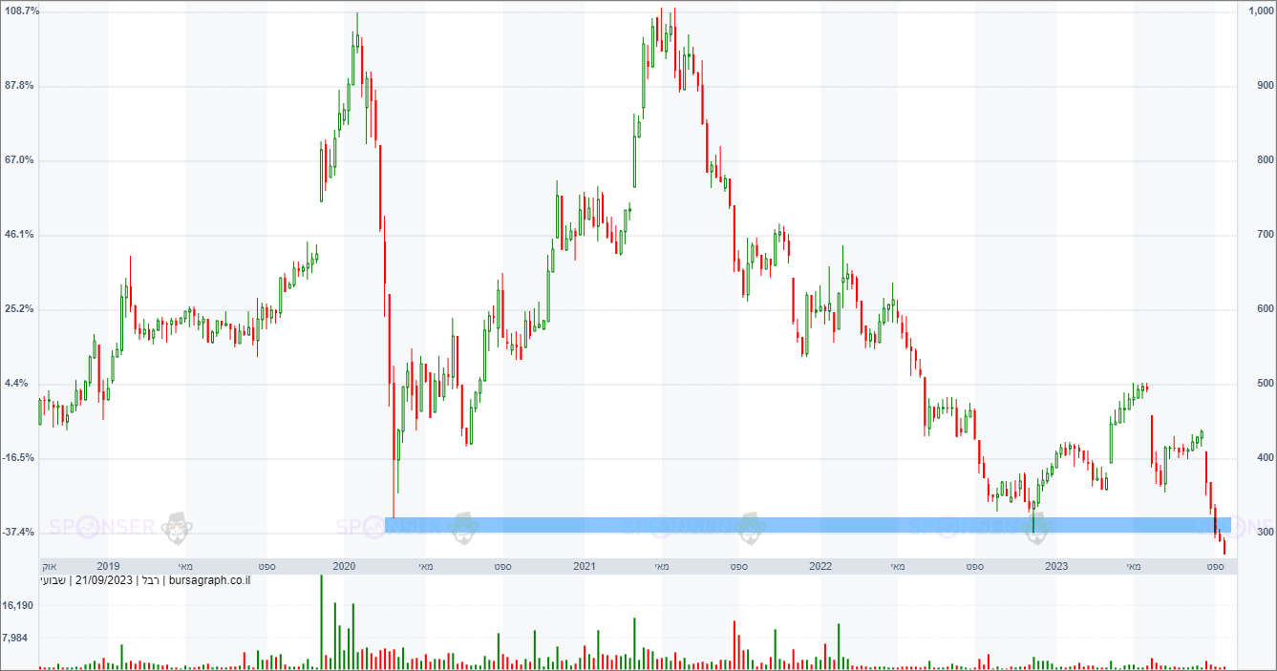Click the 1,000 price label on right axis

pos(1259,10)
